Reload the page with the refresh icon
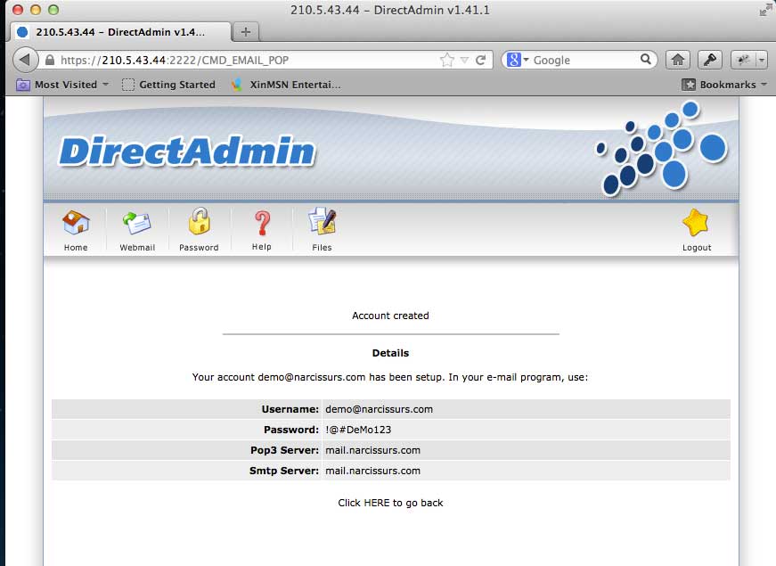This screenshot has height=566, width=776. [480, 60]
